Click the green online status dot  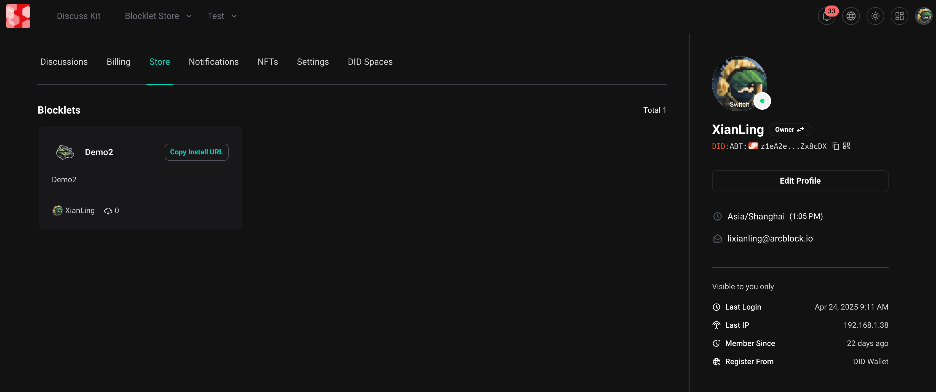pos(762,101)
